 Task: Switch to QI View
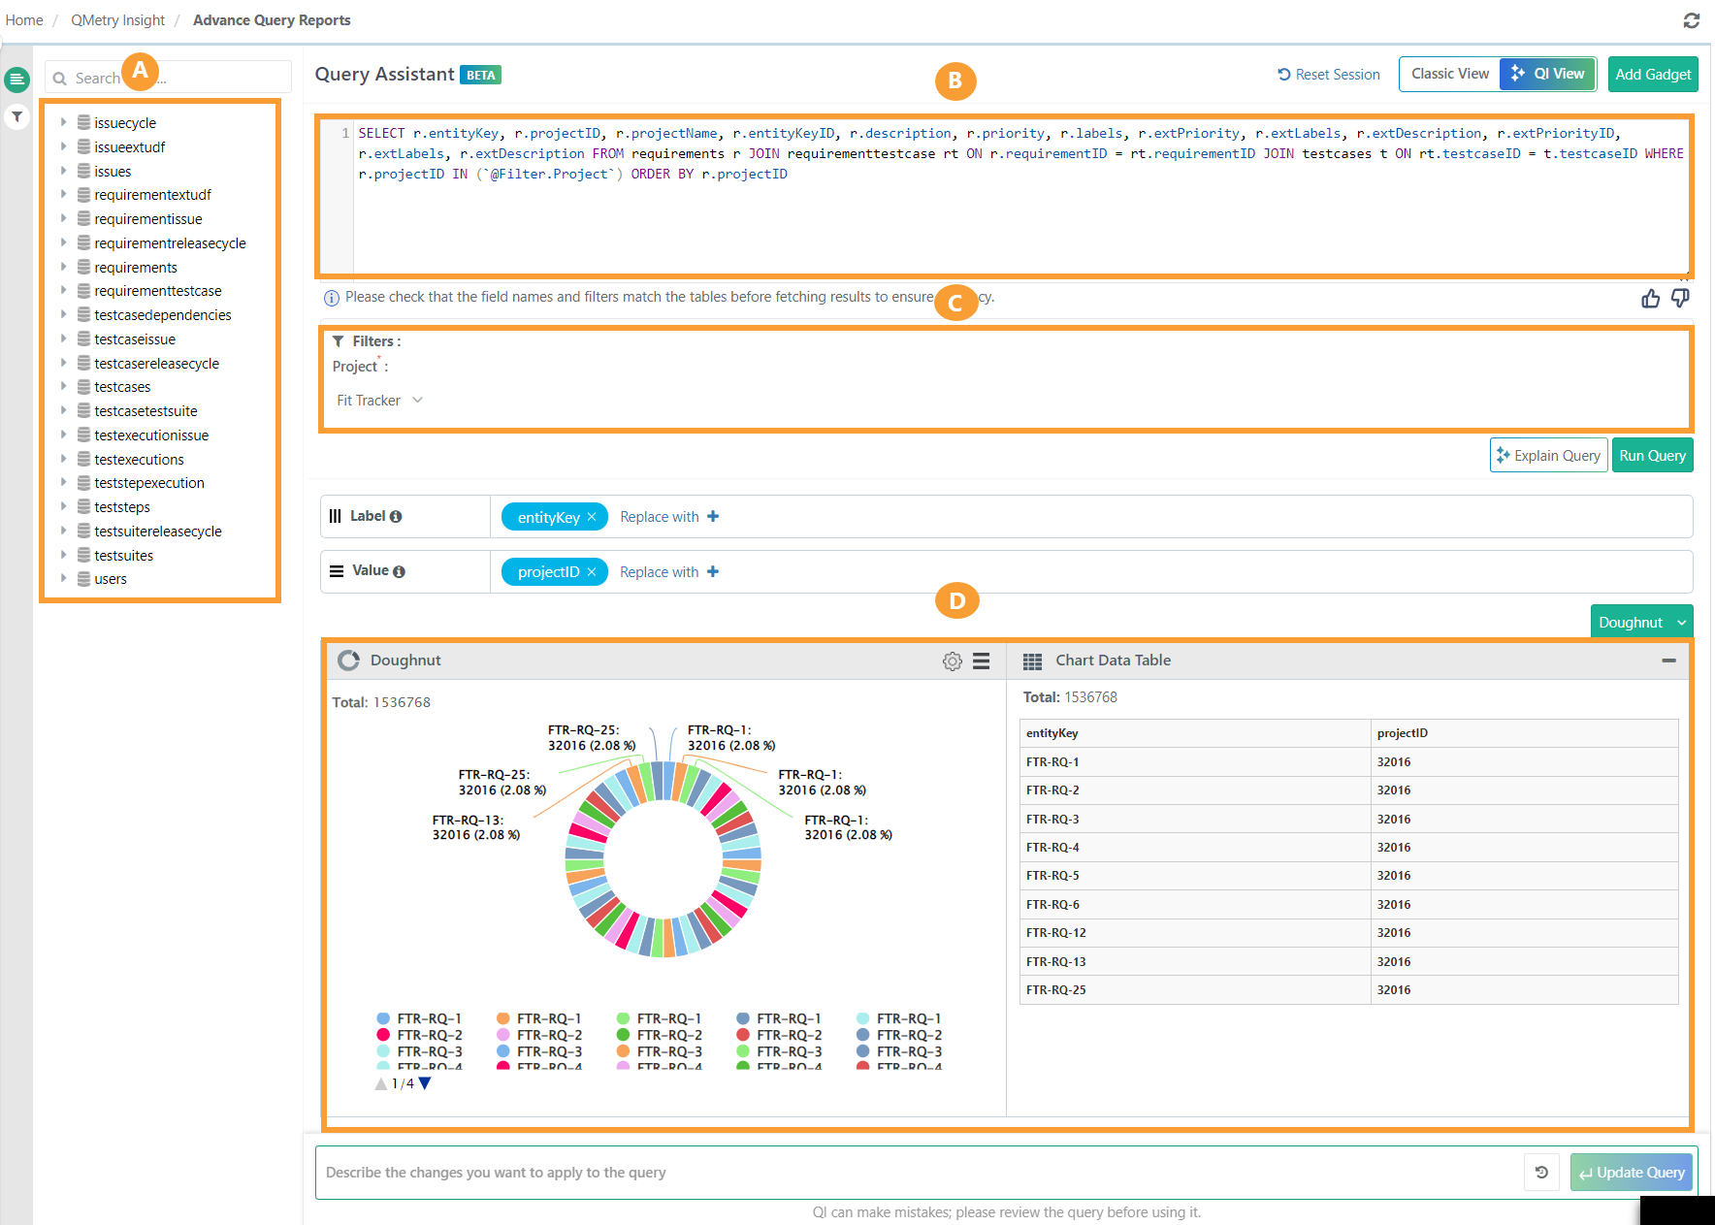[1548, 74]
